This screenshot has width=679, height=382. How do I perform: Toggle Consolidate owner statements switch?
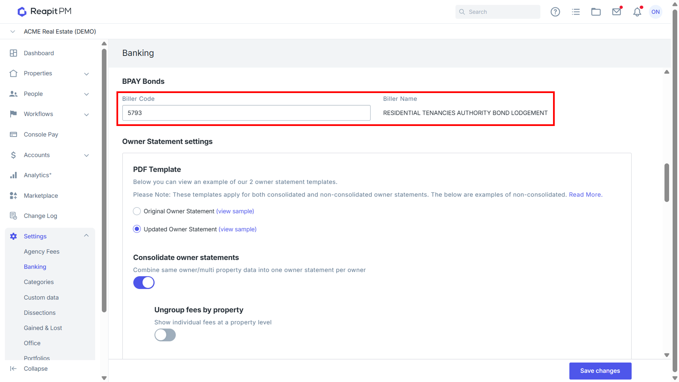[x=144, y=283]
